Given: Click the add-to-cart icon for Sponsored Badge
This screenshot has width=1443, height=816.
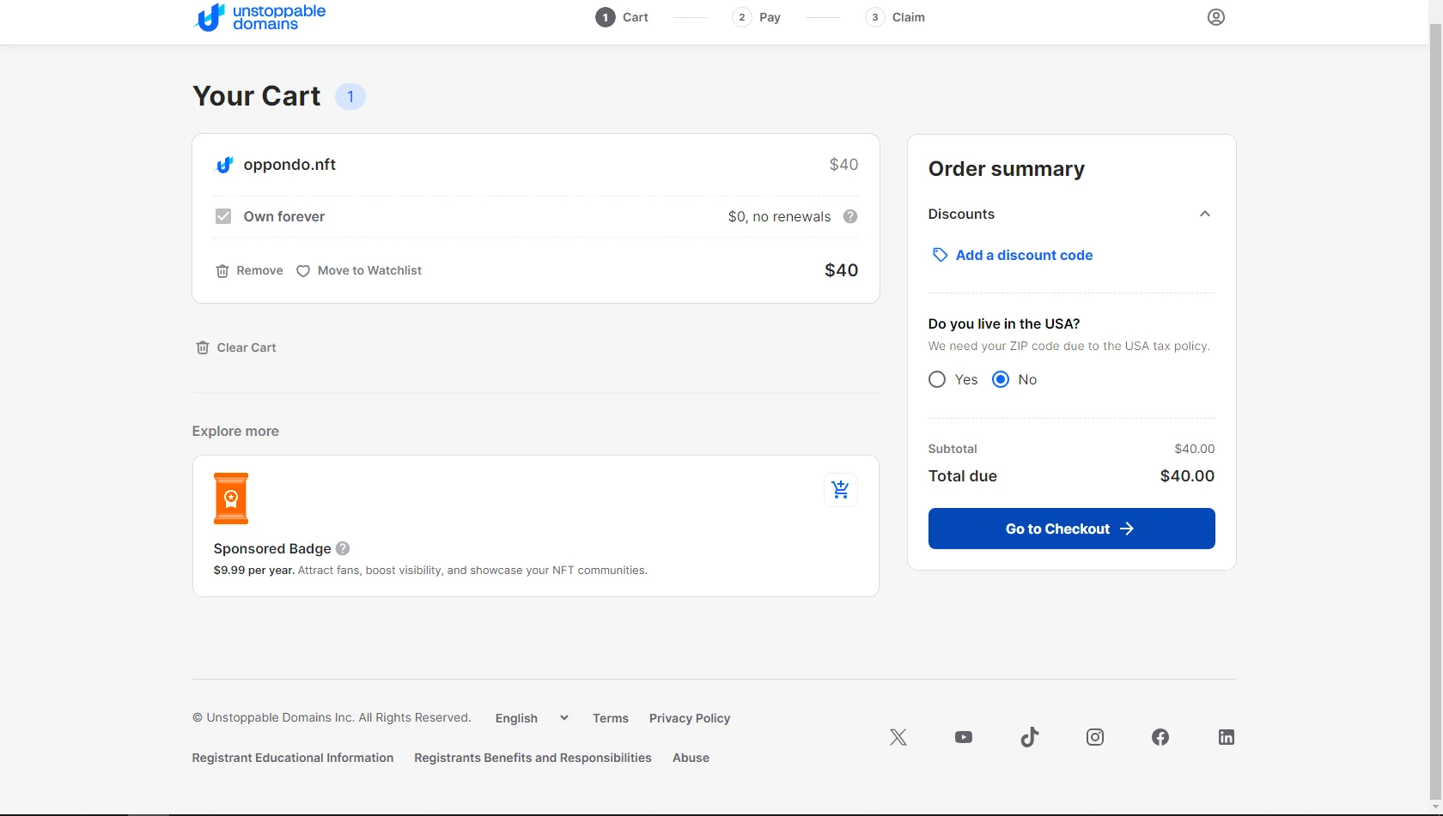Looking at the screenshot, I should pos(840,490).
